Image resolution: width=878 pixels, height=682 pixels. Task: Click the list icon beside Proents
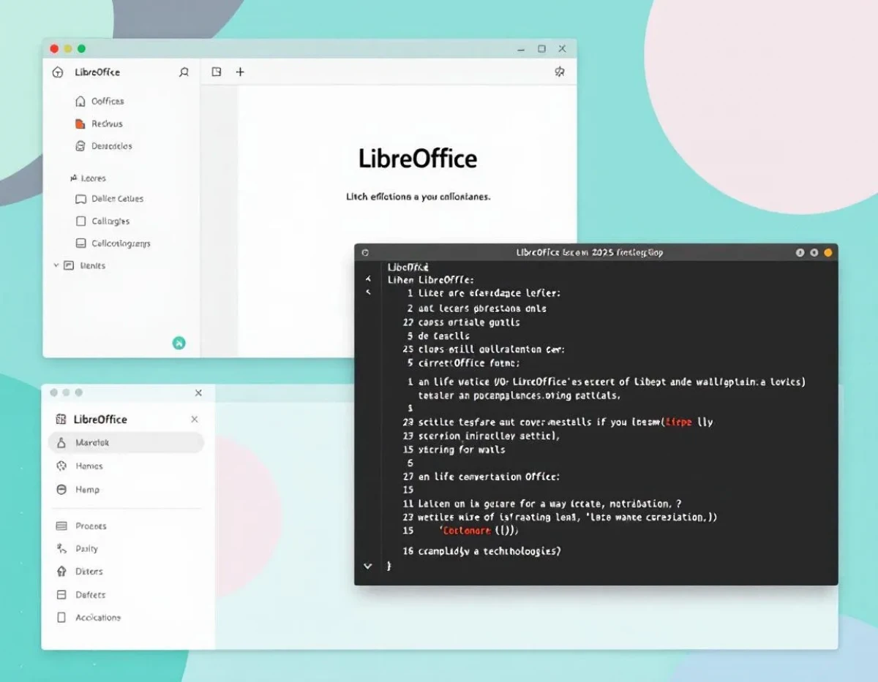pyautogui.click(x=61, y=526)
